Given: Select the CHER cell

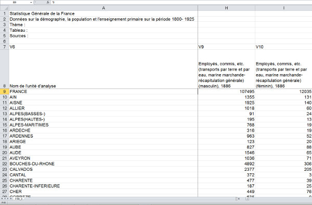Looking at the screenshot, I should tap(103, 192).
